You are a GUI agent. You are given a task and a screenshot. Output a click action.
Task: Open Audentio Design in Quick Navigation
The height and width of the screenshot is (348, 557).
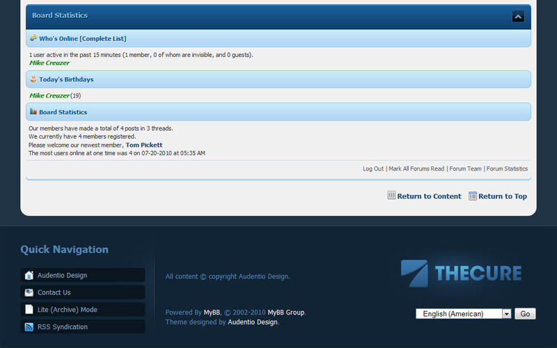83,275
